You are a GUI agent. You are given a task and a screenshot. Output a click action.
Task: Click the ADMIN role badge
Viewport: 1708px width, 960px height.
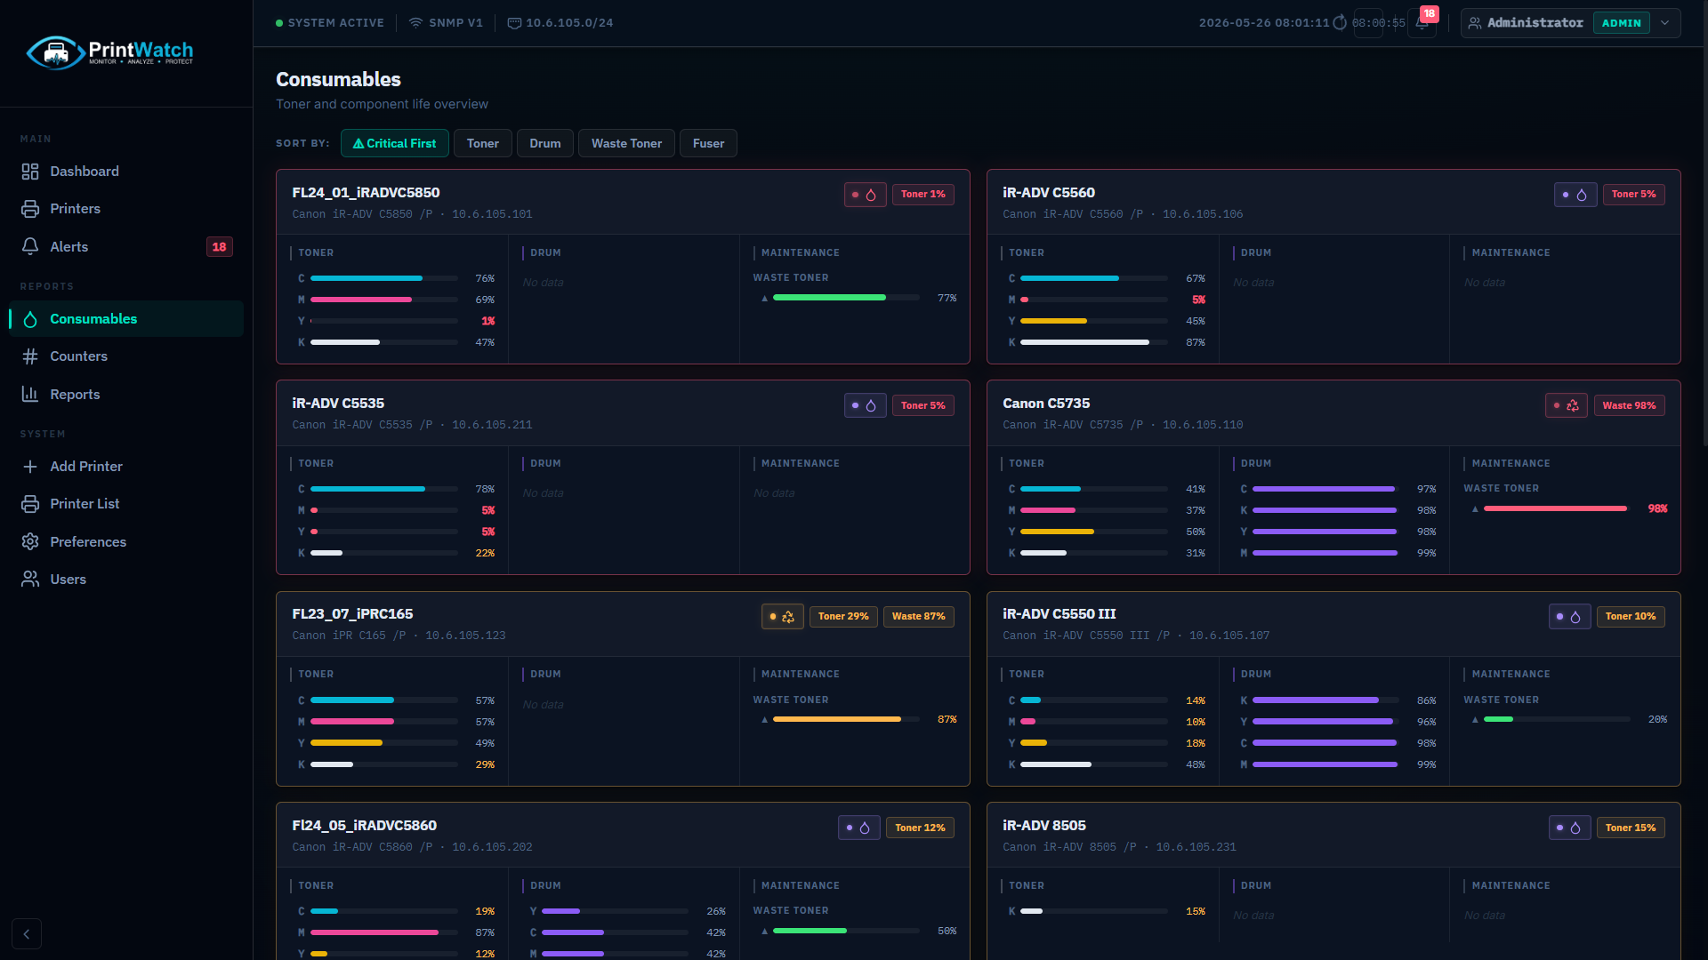coord(1621,23)
